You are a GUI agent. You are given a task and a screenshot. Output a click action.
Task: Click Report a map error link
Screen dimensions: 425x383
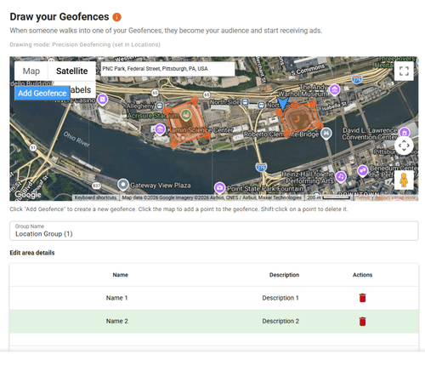point(395,197)
